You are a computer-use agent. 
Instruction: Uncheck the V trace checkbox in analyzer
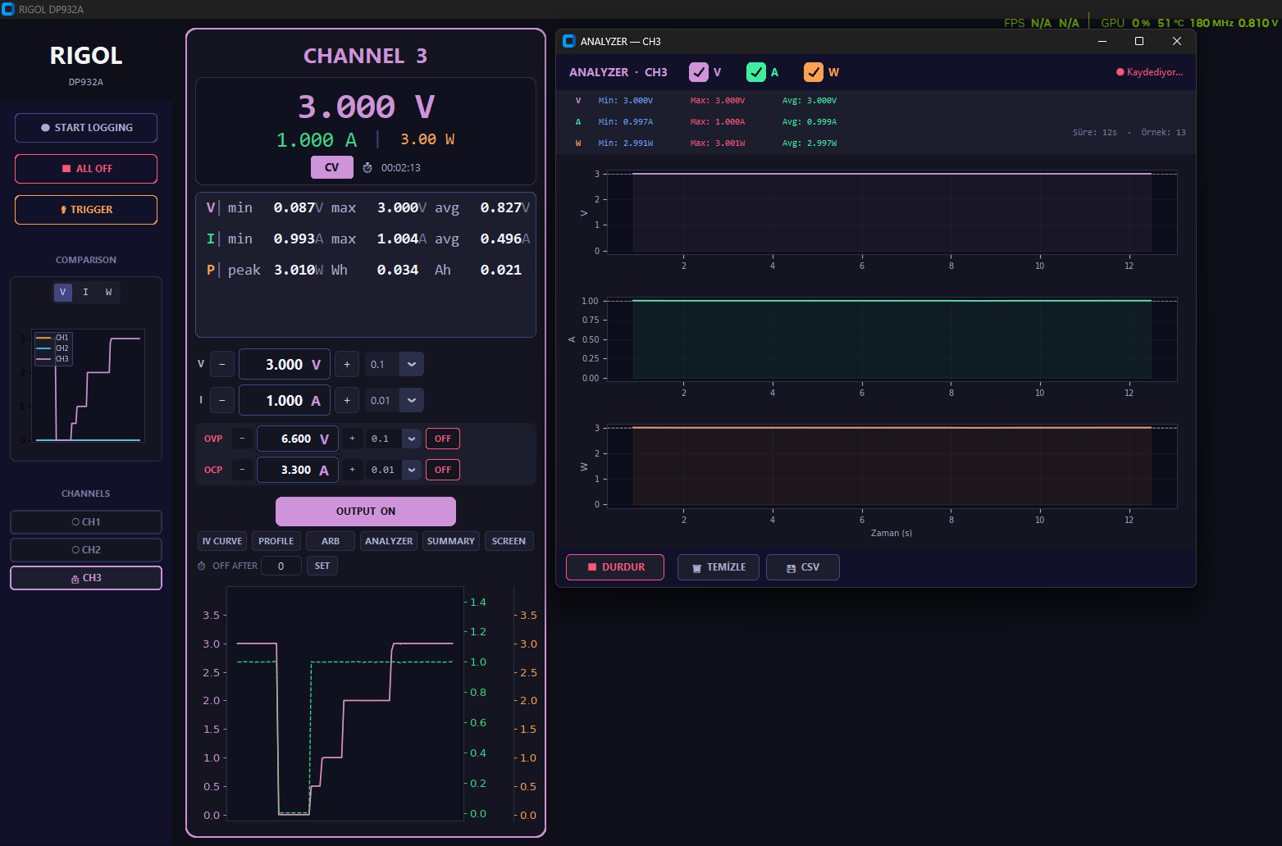[699, 72]
